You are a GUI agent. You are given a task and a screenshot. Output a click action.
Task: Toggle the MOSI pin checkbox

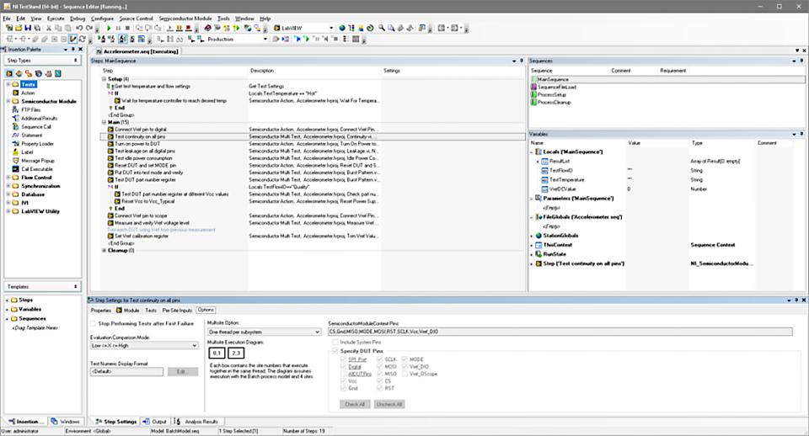[380, 366]
